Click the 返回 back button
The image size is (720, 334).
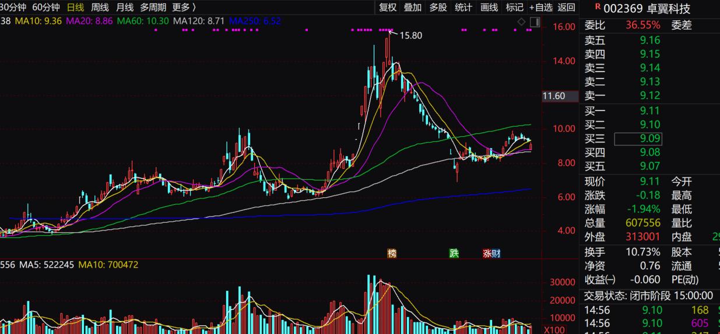coord(566,7)
